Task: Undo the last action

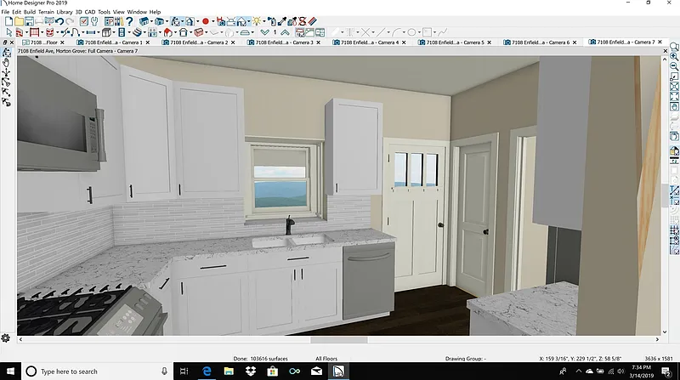Action: [59, 21]
